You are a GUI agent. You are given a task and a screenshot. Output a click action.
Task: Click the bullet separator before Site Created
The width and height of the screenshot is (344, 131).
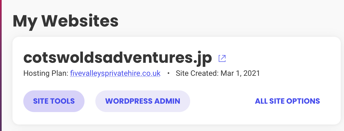(168, 74)
